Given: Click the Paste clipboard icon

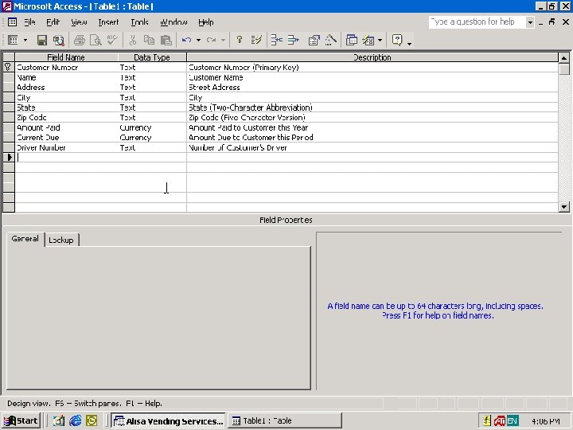Looking at the screenshot, I should 166,40.
